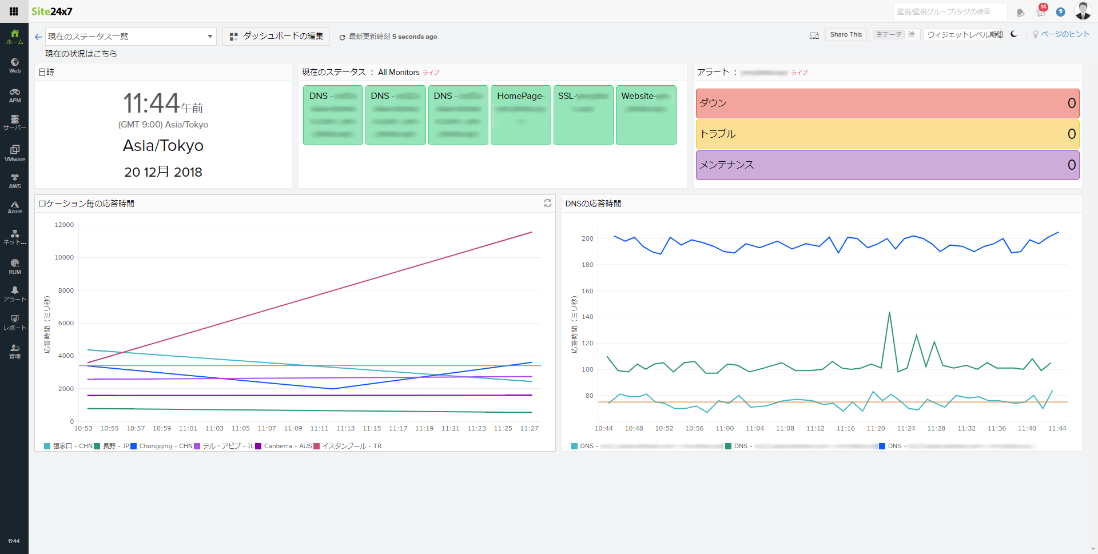
Task: Click the help question mark icon
Action: point(1060,12)
